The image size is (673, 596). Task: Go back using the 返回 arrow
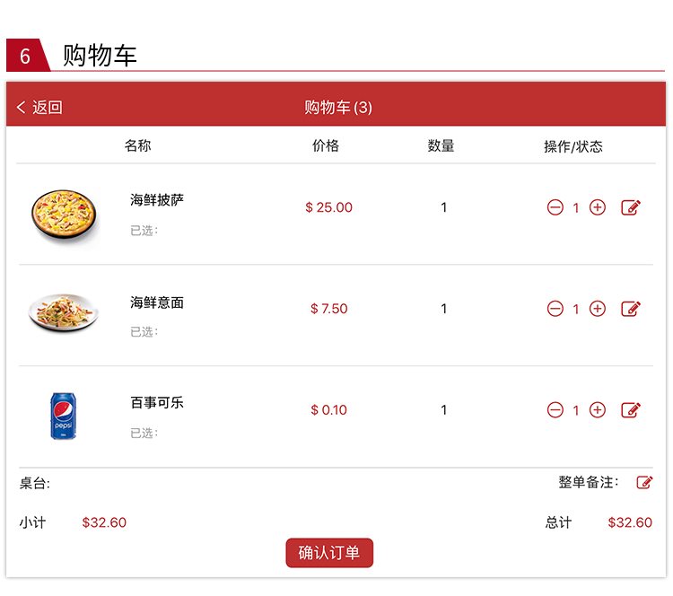tap(21, 107)
